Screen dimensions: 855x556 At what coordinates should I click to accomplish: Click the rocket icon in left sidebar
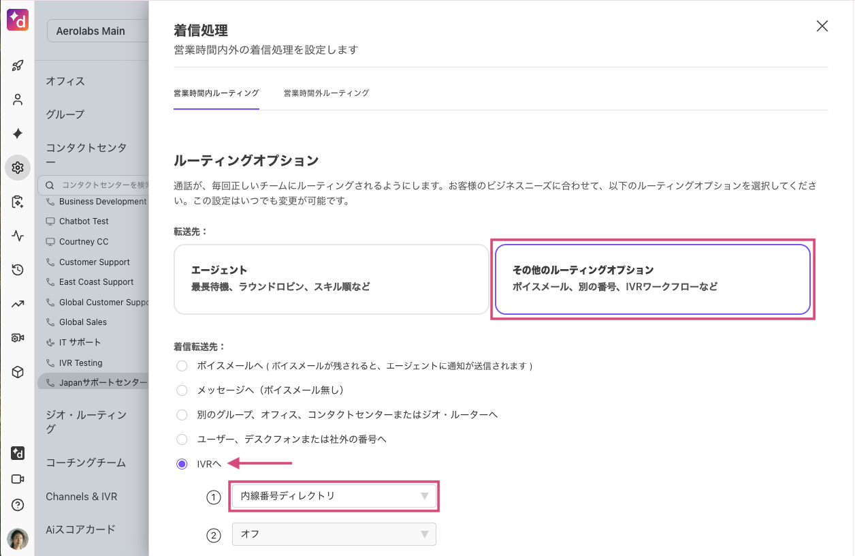tap(18, 66)
